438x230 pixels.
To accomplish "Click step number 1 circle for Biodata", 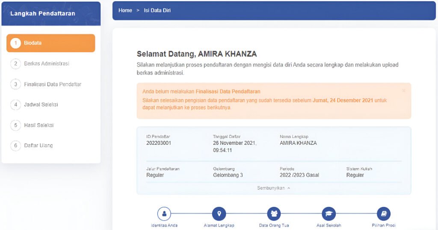I will click(15, 43).
